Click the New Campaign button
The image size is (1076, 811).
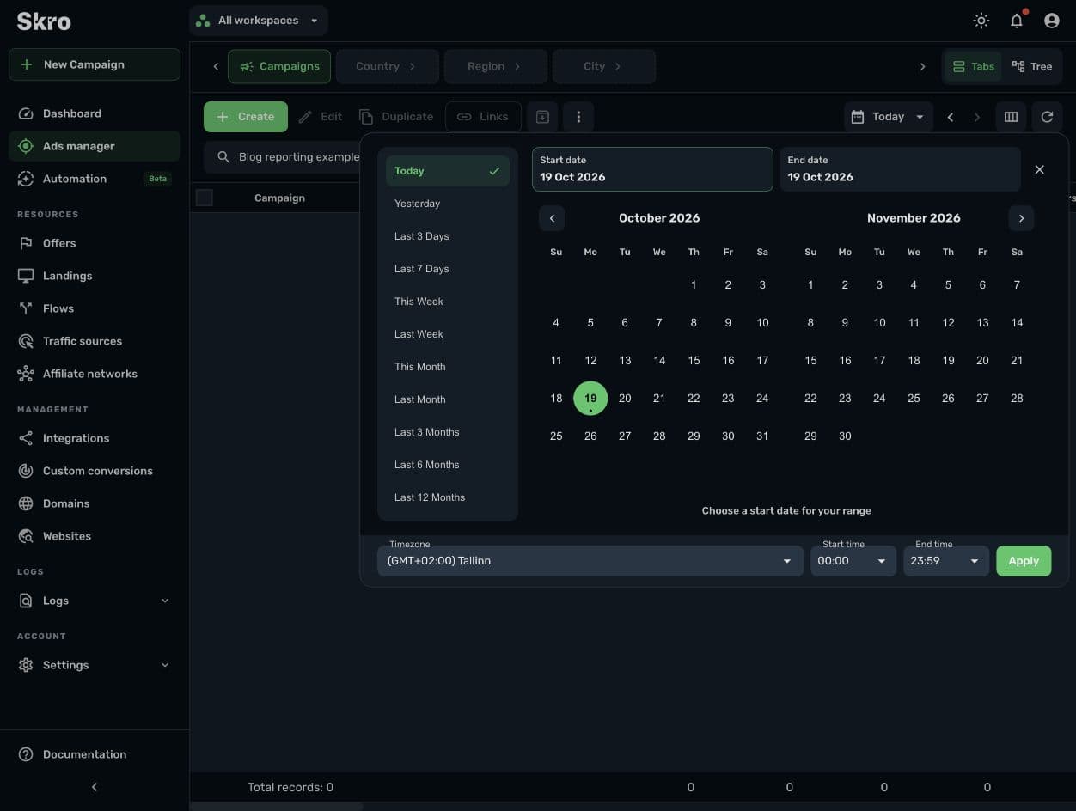pyautogui.click(x=95, y=64)
